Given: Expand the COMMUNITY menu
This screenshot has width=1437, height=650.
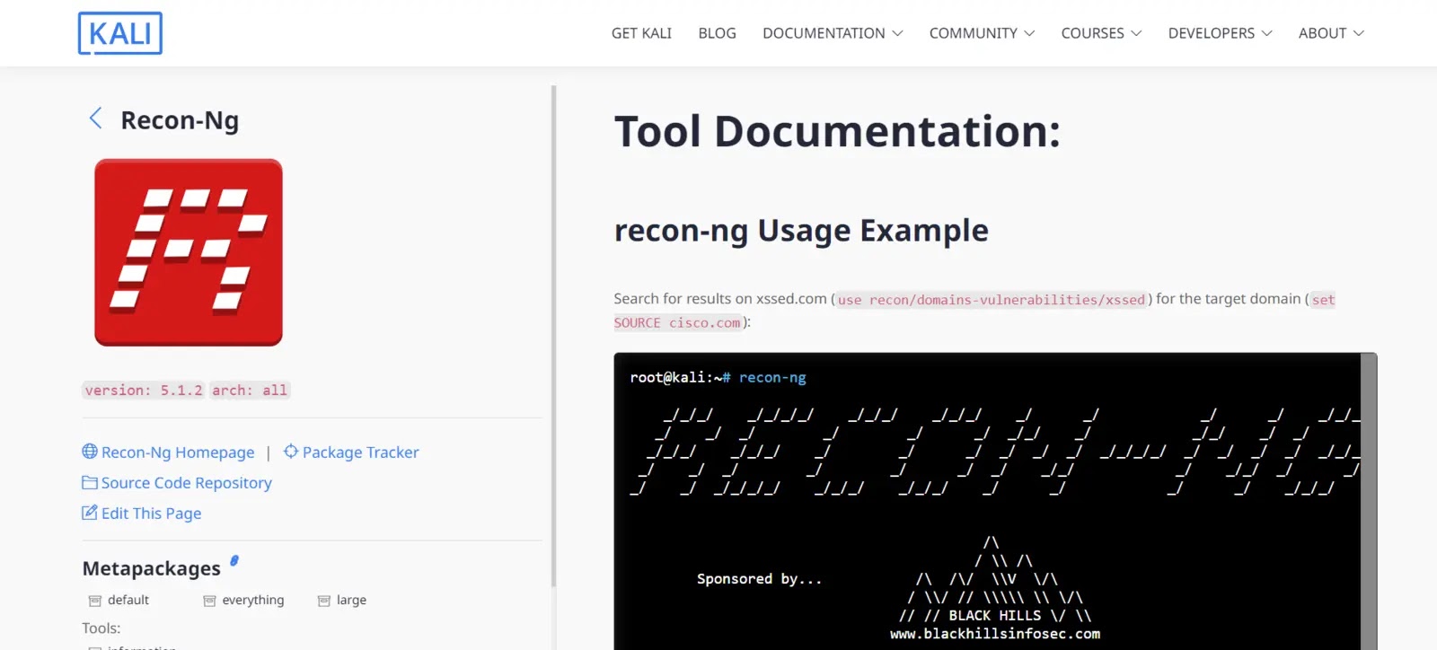Looking at the screenshot, I should (982, 33).
